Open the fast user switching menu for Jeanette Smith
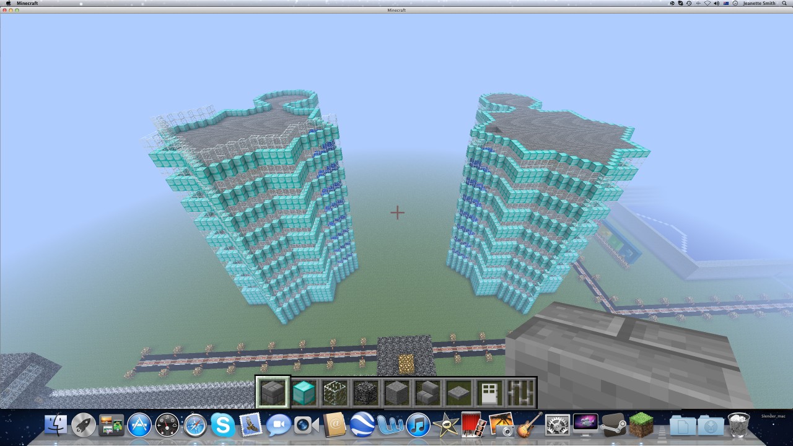The width and height of the screenshot is (793, 446). pyautogui.click(x=760, y=3)
